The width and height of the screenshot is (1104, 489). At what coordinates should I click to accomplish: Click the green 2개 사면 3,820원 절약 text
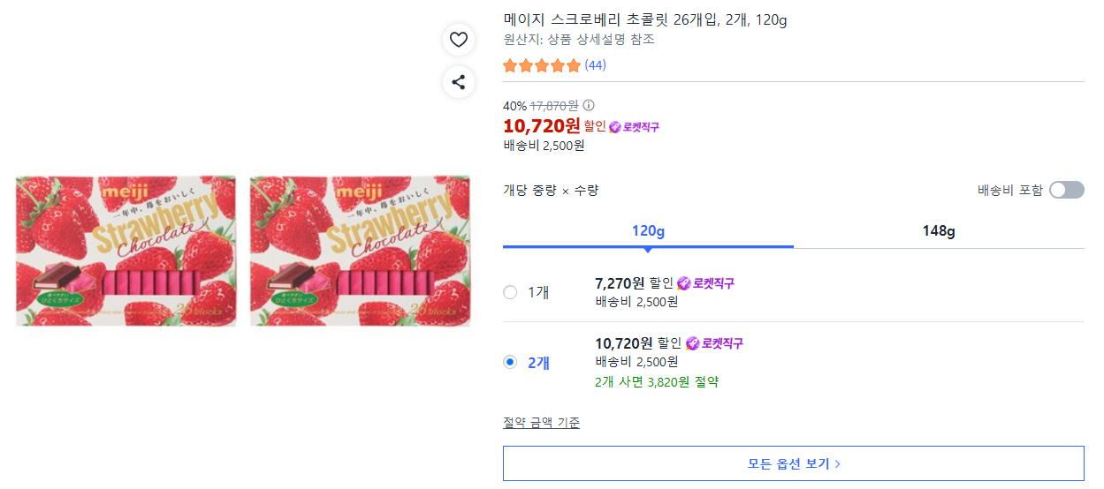657,382
